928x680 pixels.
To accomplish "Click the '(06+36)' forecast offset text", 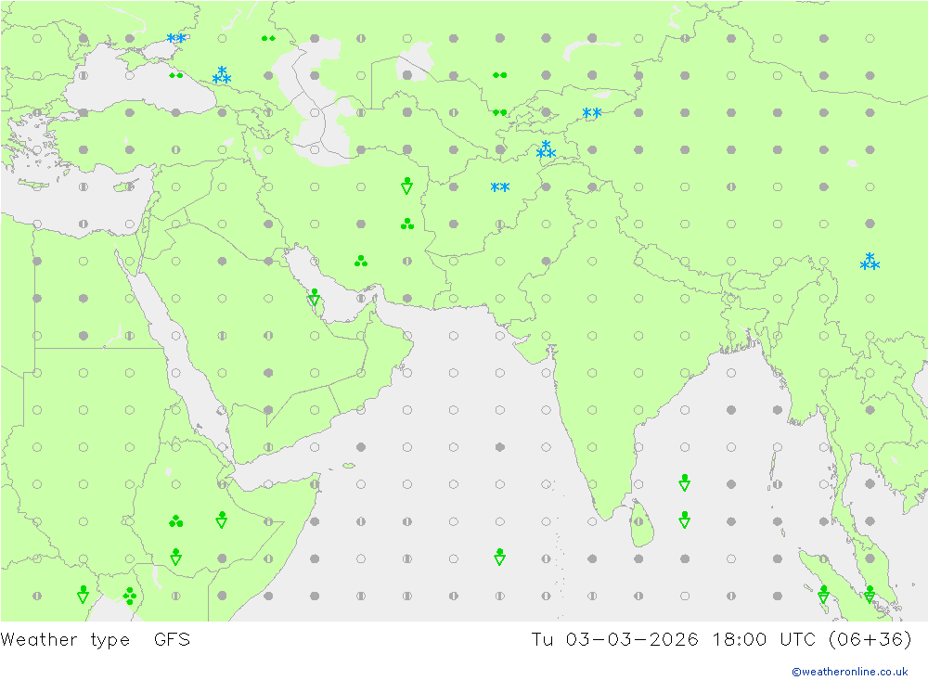I will (870, 639).
